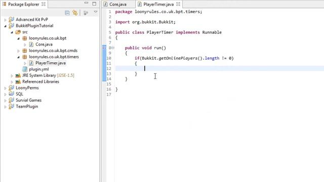Click the override marker on line 8
Viewport: 324px width, 182px height.
pyautogui.click(x=104, y=48)
